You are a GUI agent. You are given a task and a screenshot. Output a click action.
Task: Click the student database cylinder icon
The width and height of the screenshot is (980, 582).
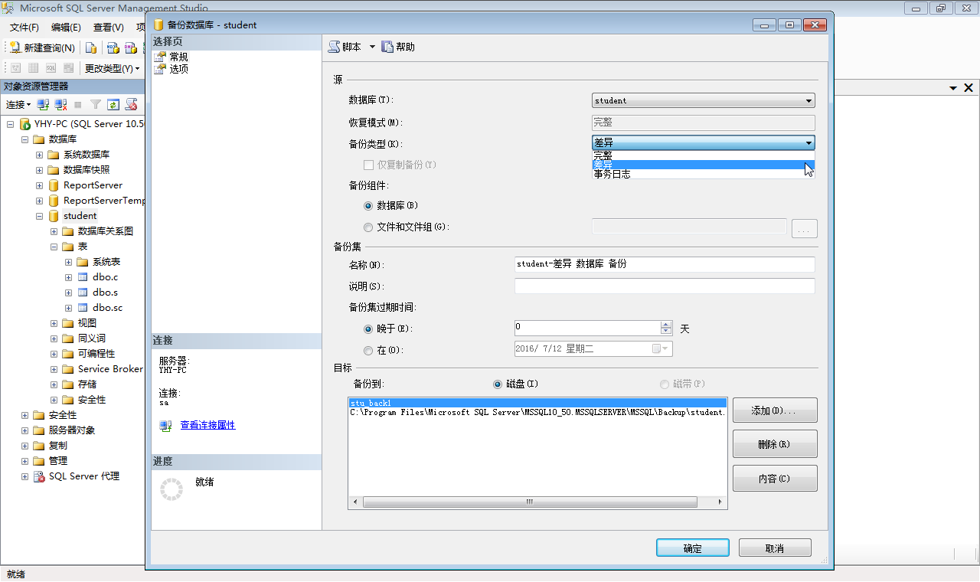(x=54, y=216)
